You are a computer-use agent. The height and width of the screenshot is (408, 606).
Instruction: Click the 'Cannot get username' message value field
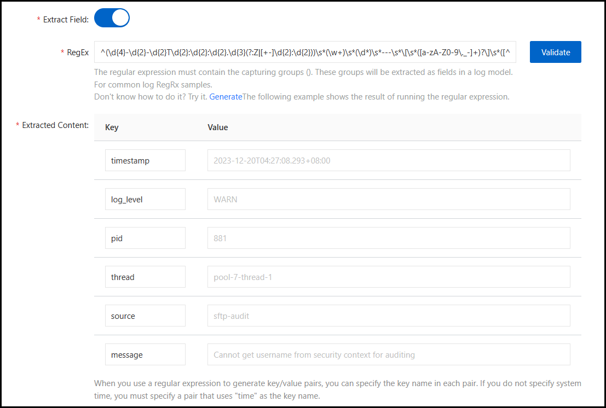(x=388, y=355)
